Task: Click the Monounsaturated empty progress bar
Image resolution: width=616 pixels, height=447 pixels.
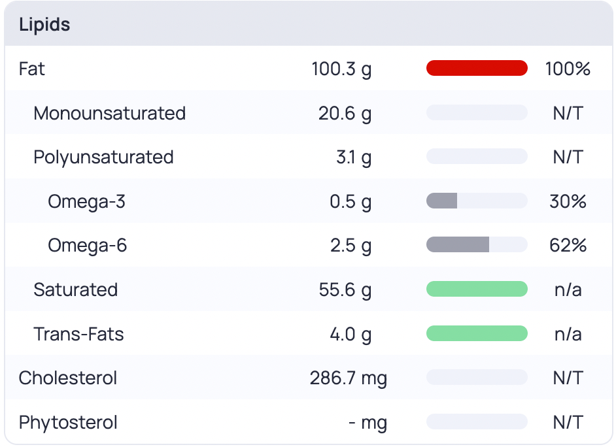Action: click(477, 113)
